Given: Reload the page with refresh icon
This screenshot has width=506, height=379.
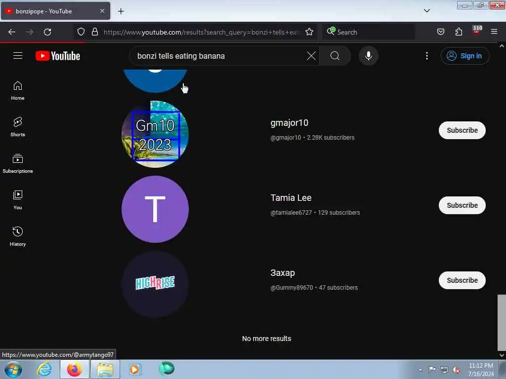Looking at the screenshot, I should point(47,32).
